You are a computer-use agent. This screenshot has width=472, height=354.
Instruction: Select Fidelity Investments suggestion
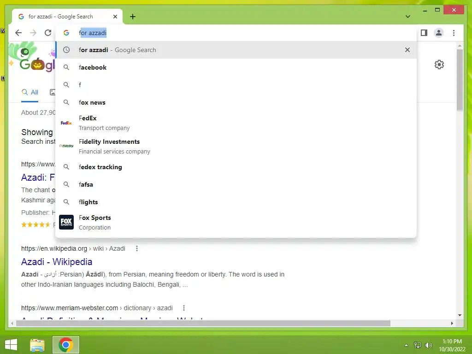[236, 146]
